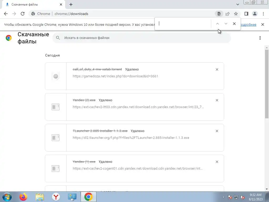This screenshot has height=202, width=269.
Task: Open the Control Panel taskbar icon
Action: pos(72,197)
